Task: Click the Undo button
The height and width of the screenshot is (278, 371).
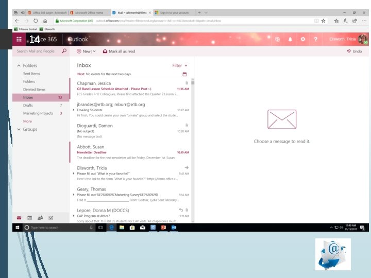Action: (x=354, y=51)
